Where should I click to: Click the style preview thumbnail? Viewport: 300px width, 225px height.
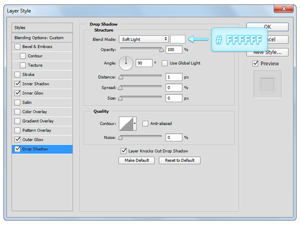(x=267, y=84)
